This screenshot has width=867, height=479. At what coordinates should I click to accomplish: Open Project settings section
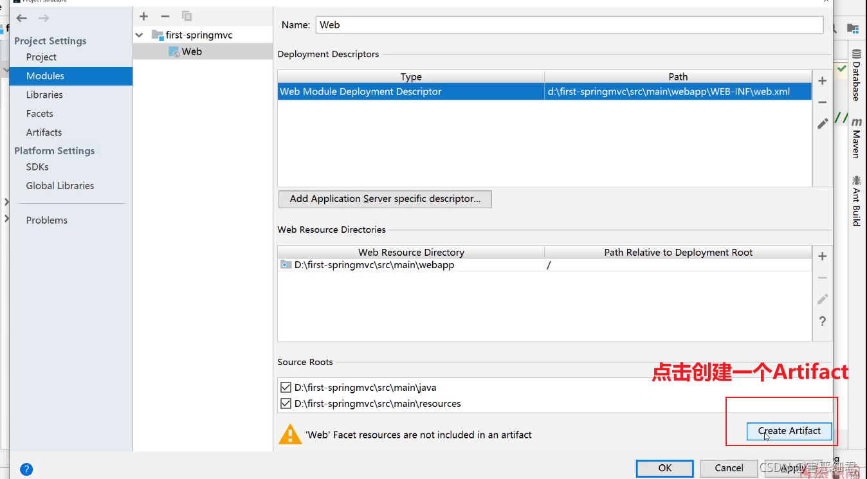[41, 57]
